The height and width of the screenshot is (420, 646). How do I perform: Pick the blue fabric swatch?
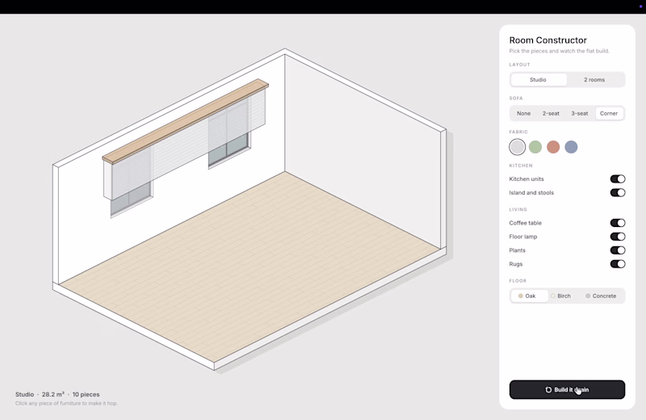click(571, 147)
